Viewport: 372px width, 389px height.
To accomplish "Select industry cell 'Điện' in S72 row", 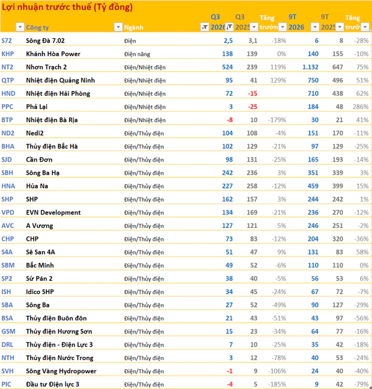I will [130, 41].
